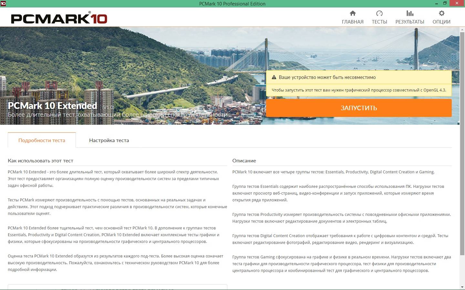Click the OpenGL 4.3 requirement message
Viewport: 465px width, 290px height.
click(x=359, y=90)
